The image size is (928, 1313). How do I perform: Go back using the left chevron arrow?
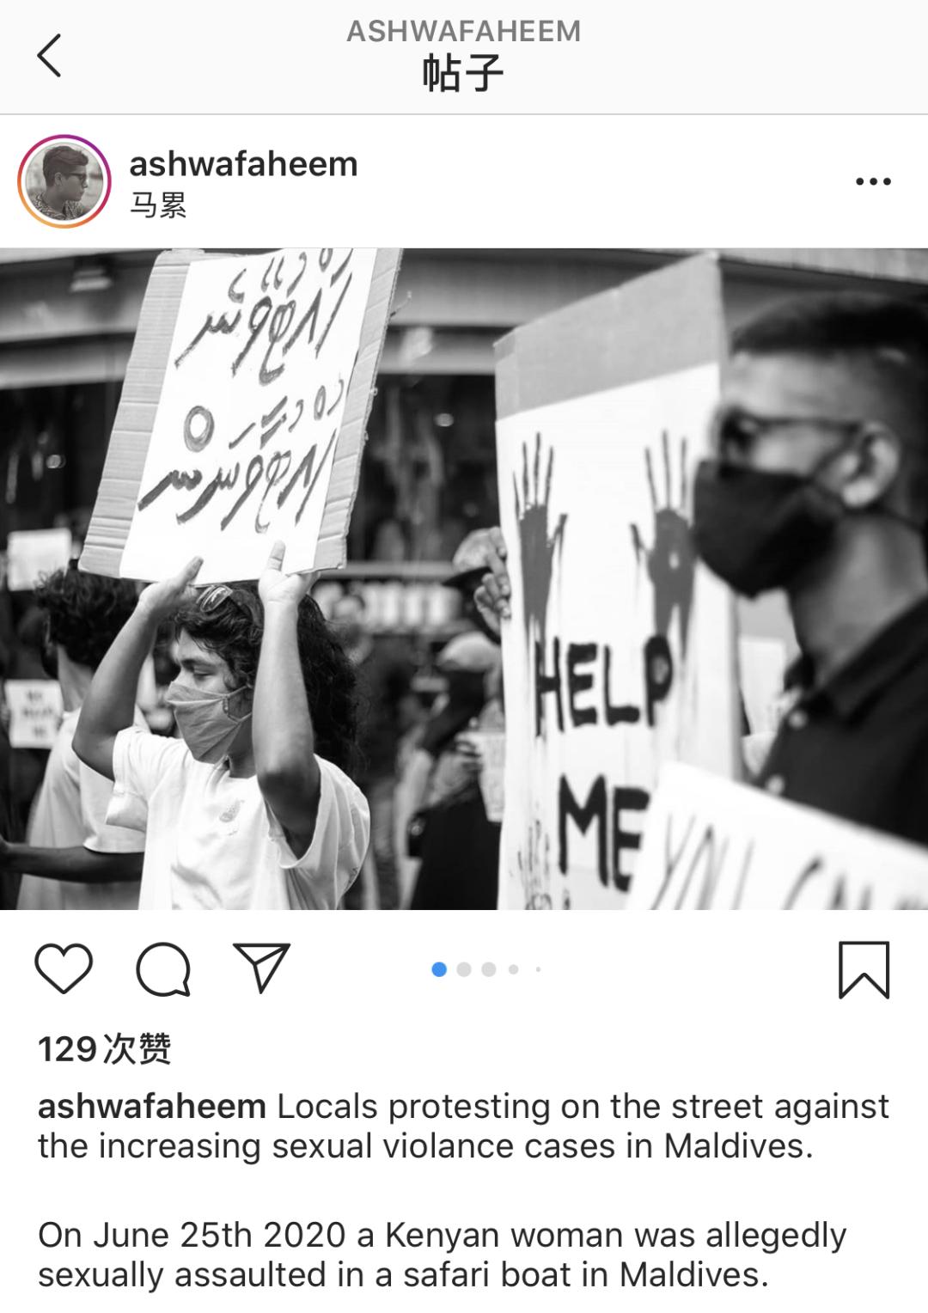click(49, 56)
